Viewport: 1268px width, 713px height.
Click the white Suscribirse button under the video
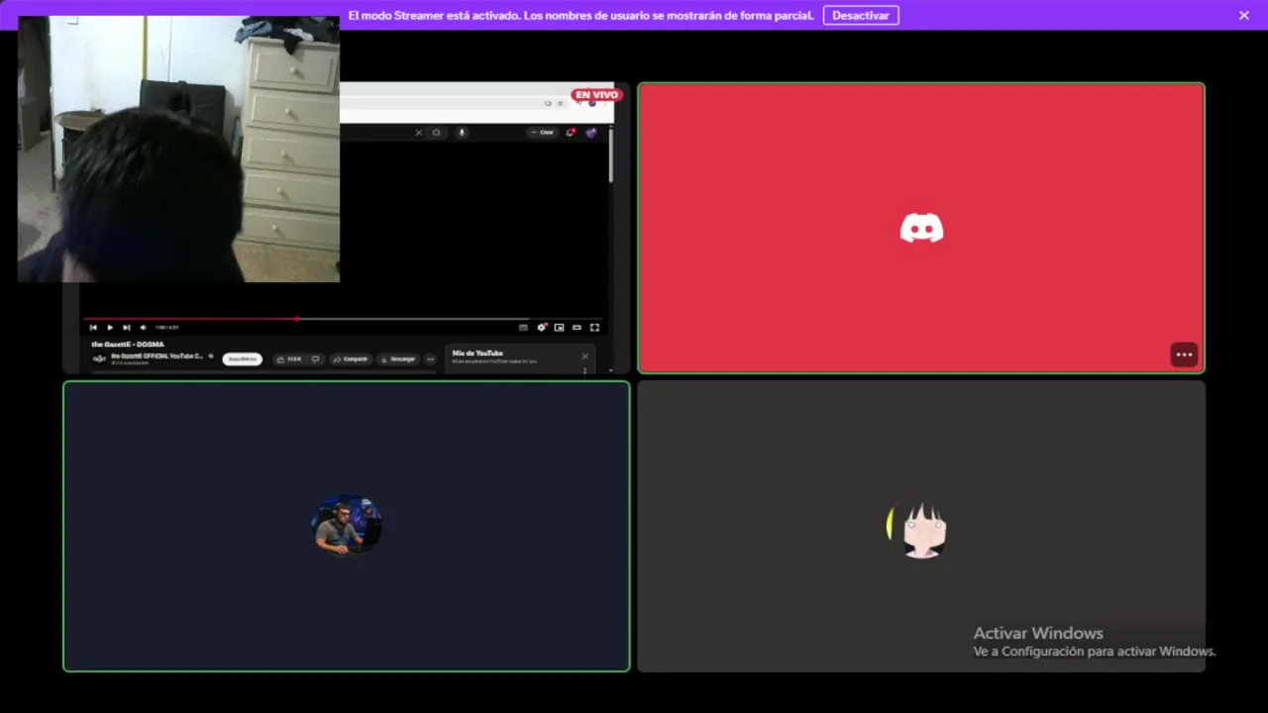click(x=242, y=358)
